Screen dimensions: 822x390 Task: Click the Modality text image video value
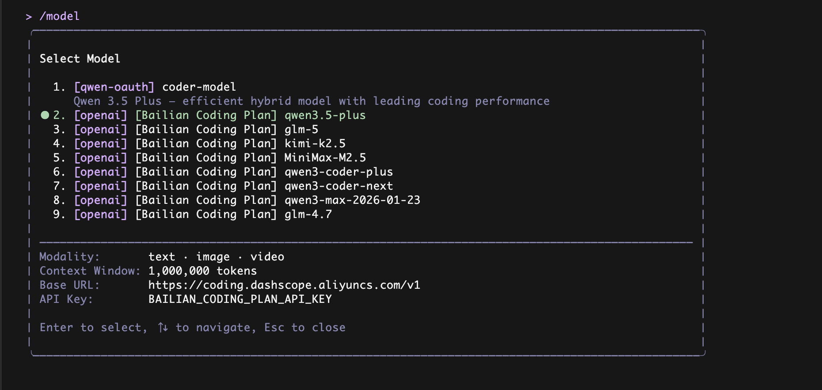point(216,257)
